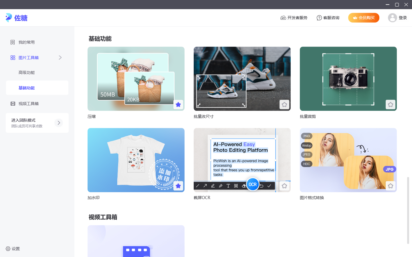Expand the 图片工具箱 chevron arrow
Screen dimensions: 412x257
click(x=60, y=58)
